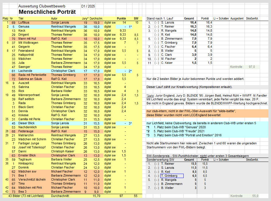This screenshot has height=201, width=271.
Task: Select the 'D1 / 2025' cell
Action: (x=88, y=6)
